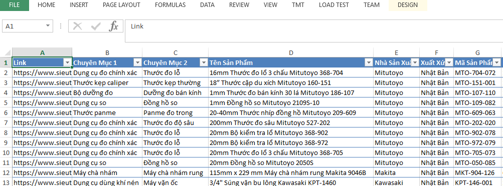Screen dimensions: 503x186
Task: Click the Enter checkmark formula icon
Action: 96,26
